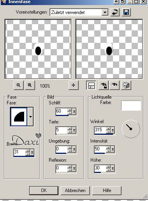
Task: Click into the Breite width input field
Action: (x=19, y=152)
